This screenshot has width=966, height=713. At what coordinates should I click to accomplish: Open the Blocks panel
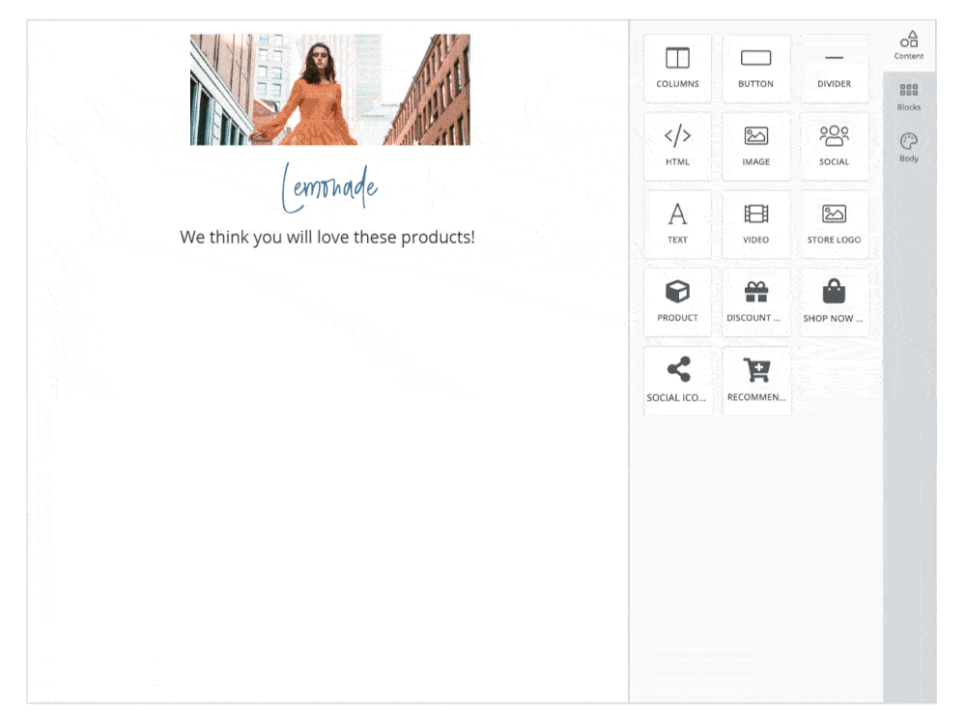[x=908, y=97]
